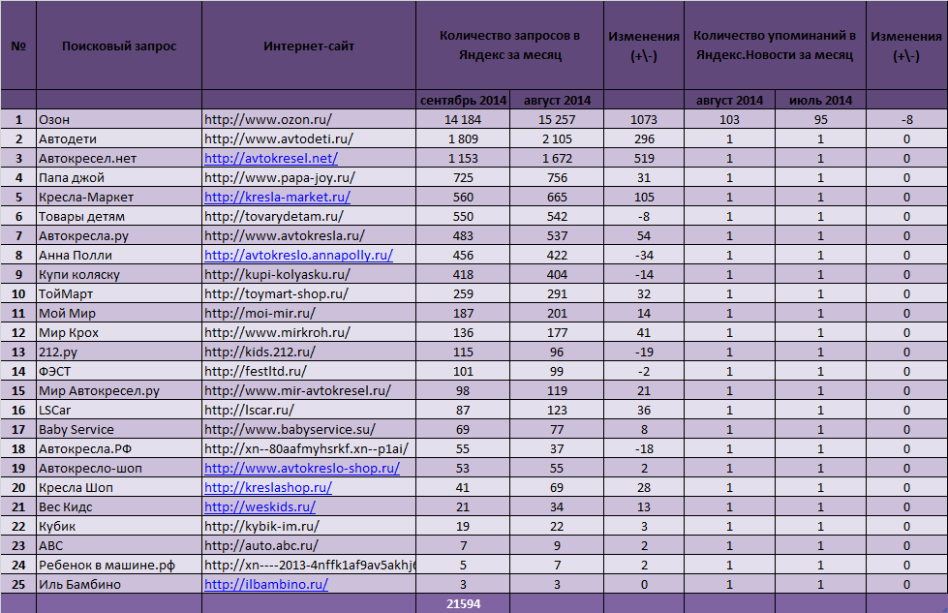The image size is (948, 613).
Task: Select the 'Автокресло-шоп' cell
Action: point(119,468)
